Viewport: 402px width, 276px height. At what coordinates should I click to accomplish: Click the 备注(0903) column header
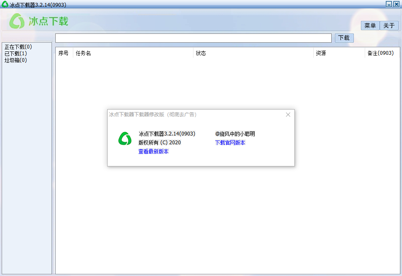380,53
